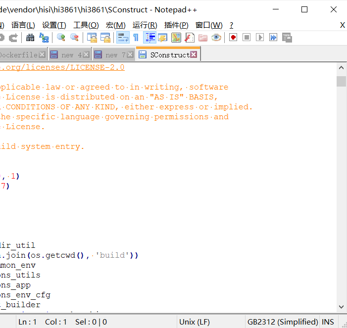Close document with menu bar X

pos(343,25)
